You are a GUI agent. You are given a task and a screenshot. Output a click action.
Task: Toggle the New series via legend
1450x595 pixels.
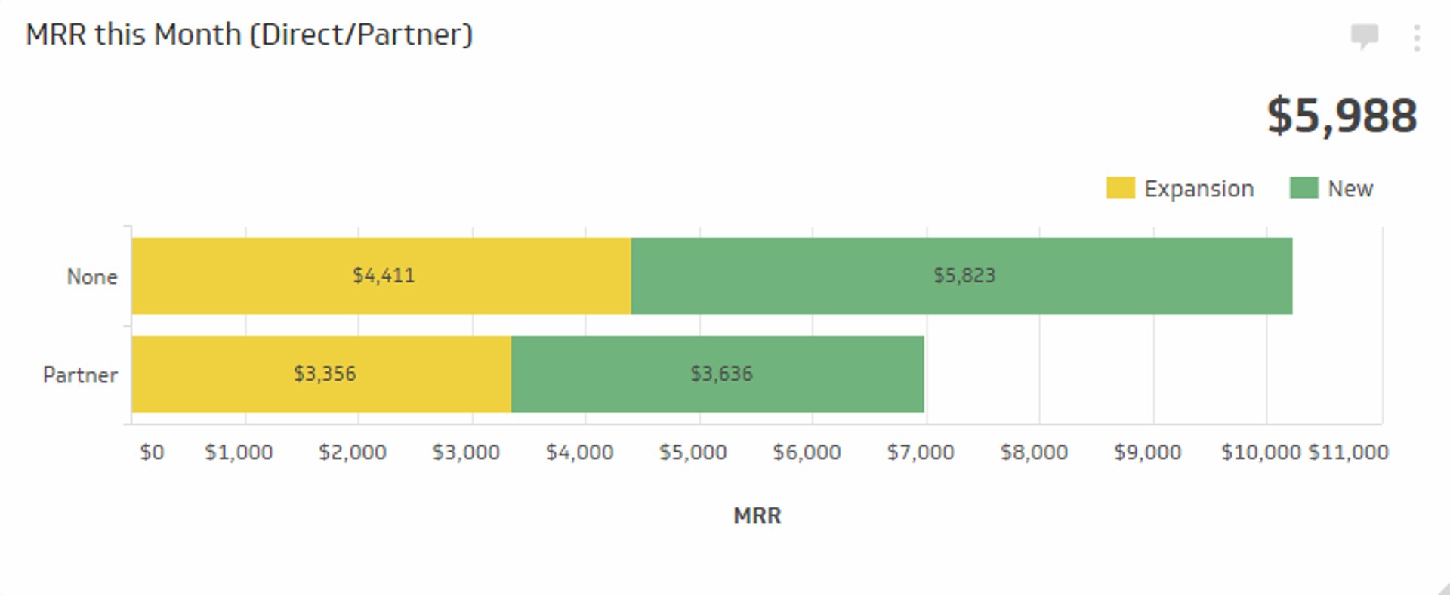point(1349,187)
